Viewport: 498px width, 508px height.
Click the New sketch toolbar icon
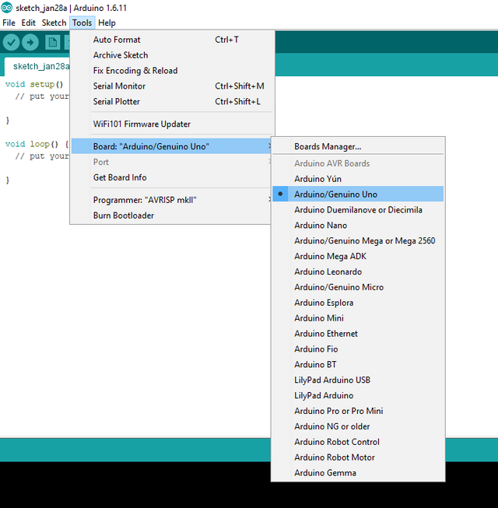tap(52, 42)
